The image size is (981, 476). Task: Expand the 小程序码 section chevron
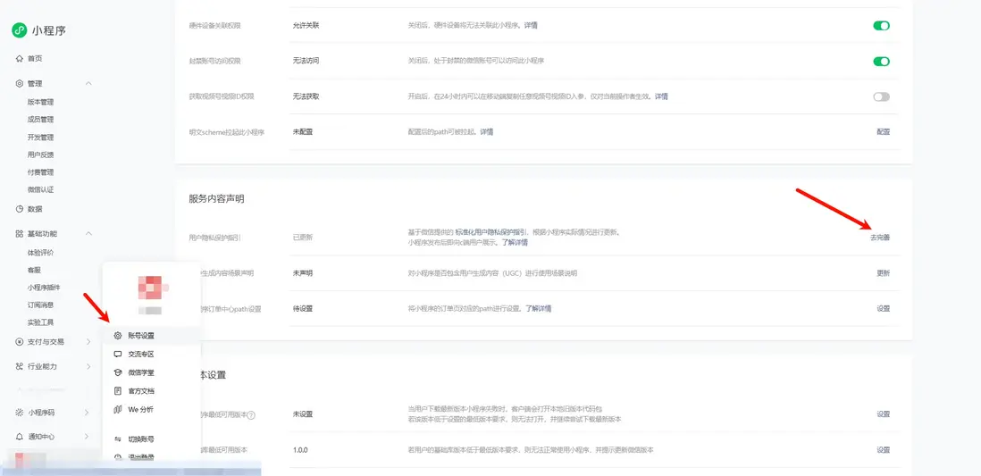88,413
